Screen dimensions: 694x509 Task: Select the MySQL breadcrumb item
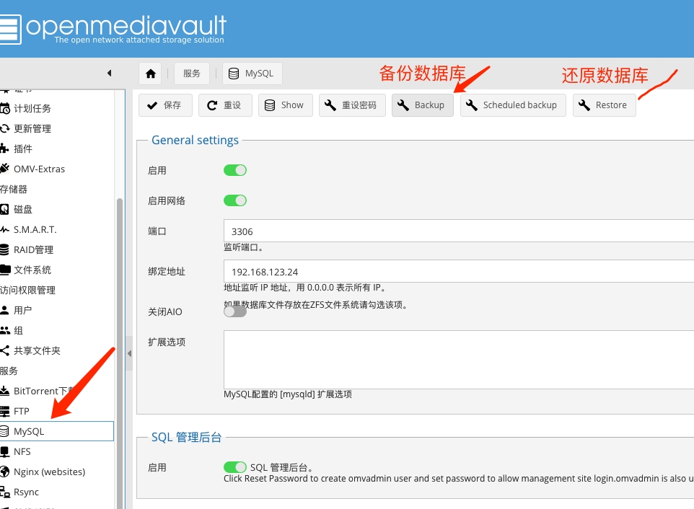pyautogui.click(x=251, y=74)
